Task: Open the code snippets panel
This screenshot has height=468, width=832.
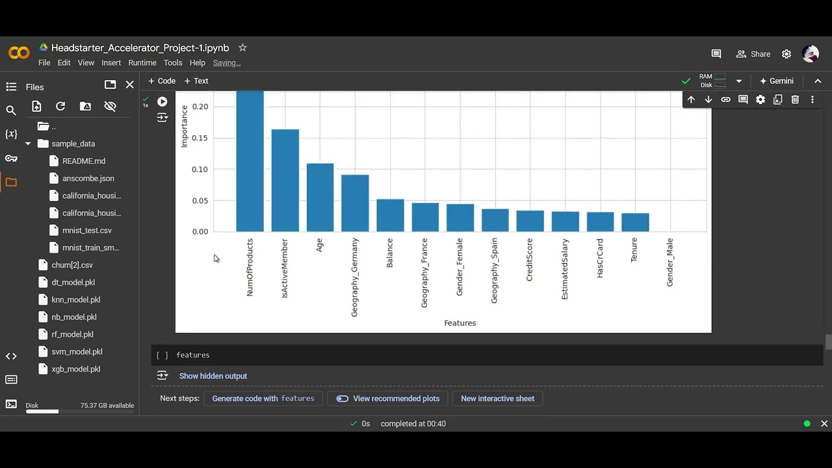Action: tap(11, 356)
